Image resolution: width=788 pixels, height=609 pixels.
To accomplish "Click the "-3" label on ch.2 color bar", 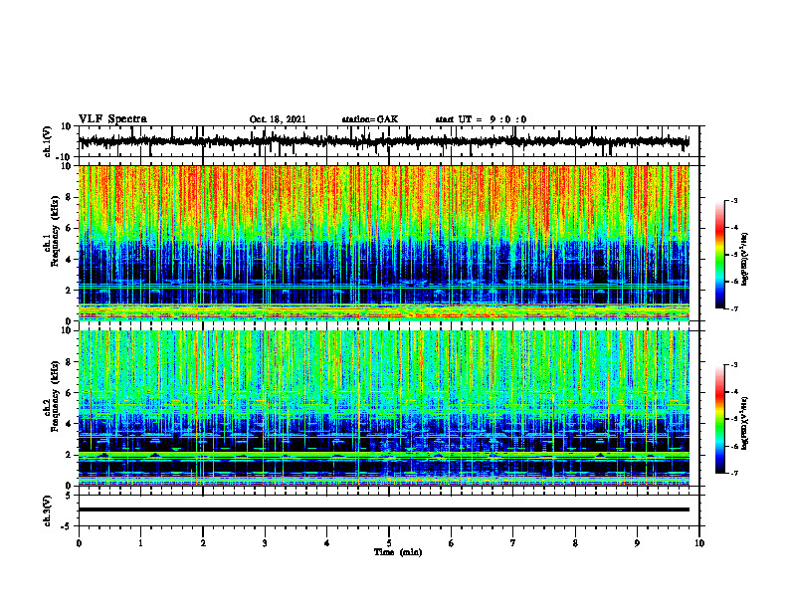I will (734, 365).
